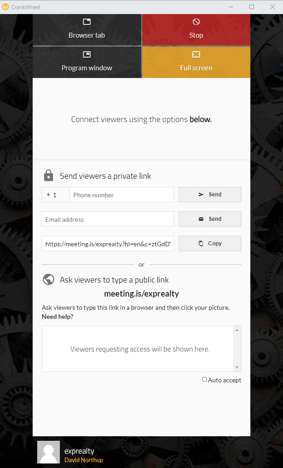Screen dimensions: 283x468
Task: Click the padlock icon beside private link
Action: coord(49,175)
